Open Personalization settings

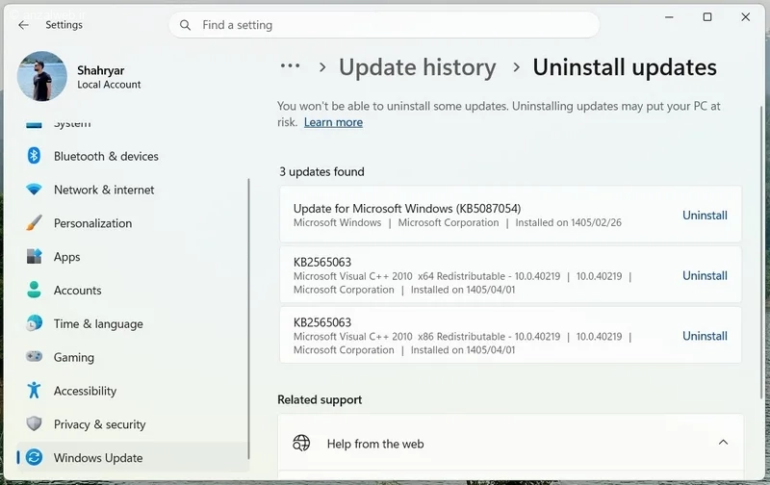tap(133, 223)
